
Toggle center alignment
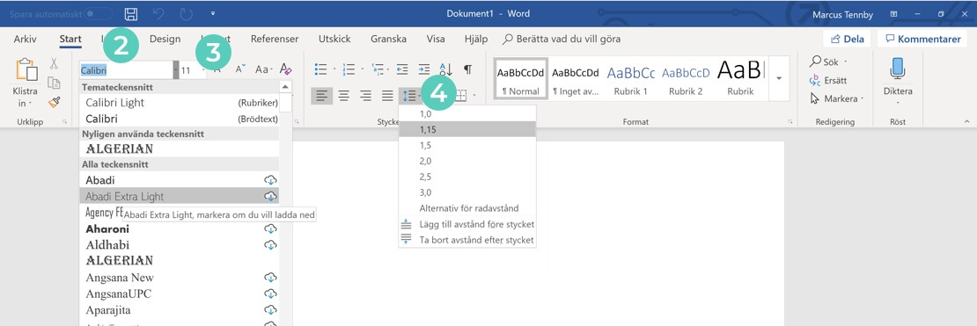click(343, 96)
